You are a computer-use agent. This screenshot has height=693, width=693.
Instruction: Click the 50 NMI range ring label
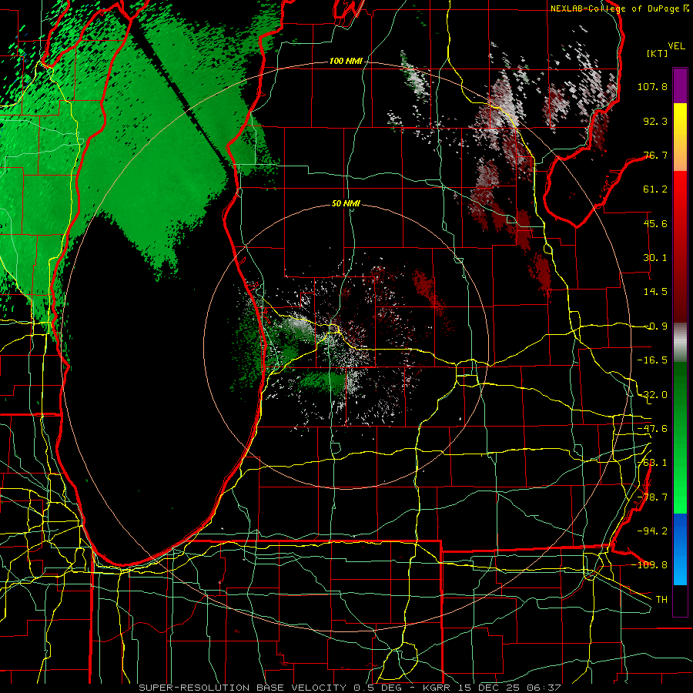(346, 204)
